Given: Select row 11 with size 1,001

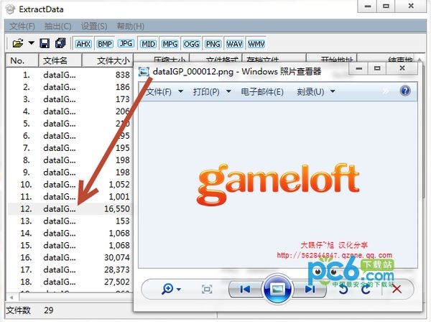Looking at the screenshot, I should point(70,196).
